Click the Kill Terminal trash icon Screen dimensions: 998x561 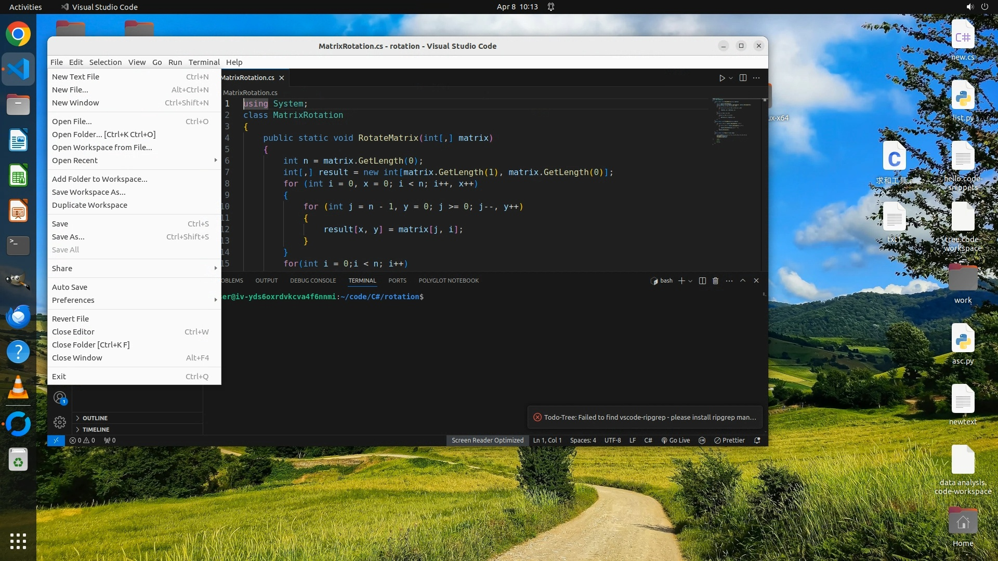click(715, 280)
